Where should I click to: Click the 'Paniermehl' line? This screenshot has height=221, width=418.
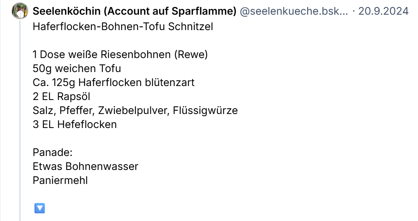[60, 180]
